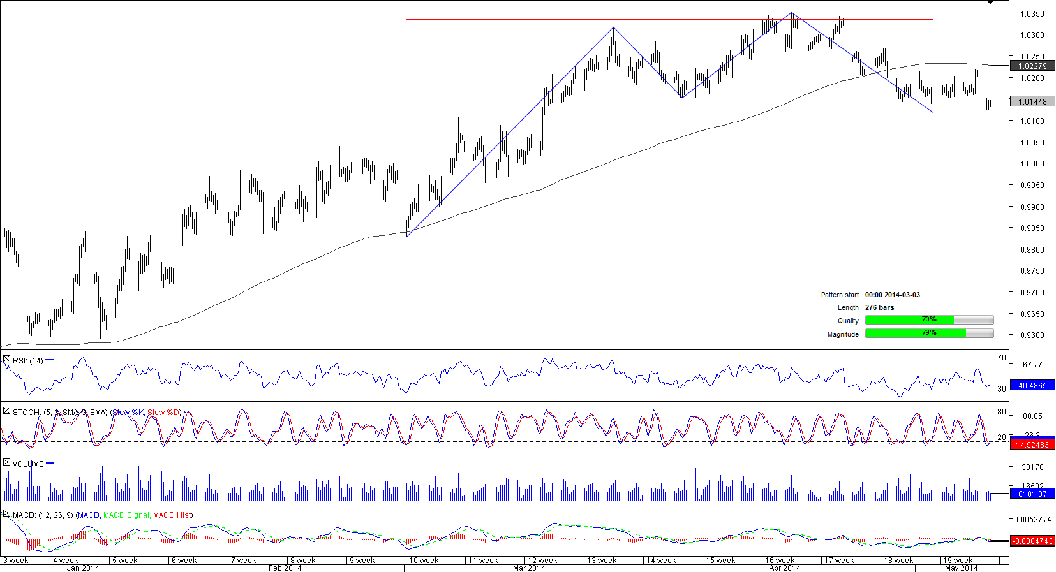Screen dimensions: 1056x572
Task: Click the RSI blue legend line
Action: 50,360
